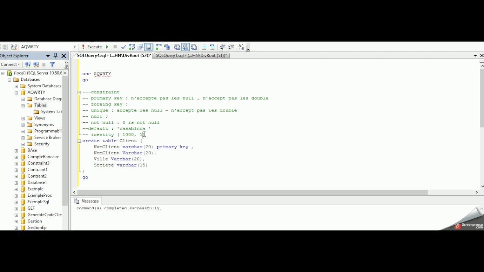Click Uncomment selected lines icon
Viewport: 484px width, 272px height.
213,47
